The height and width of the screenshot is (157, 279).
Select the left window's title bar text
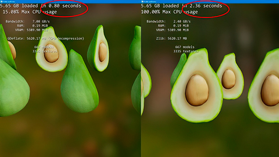pyautogui.click(x=9, y=2)
